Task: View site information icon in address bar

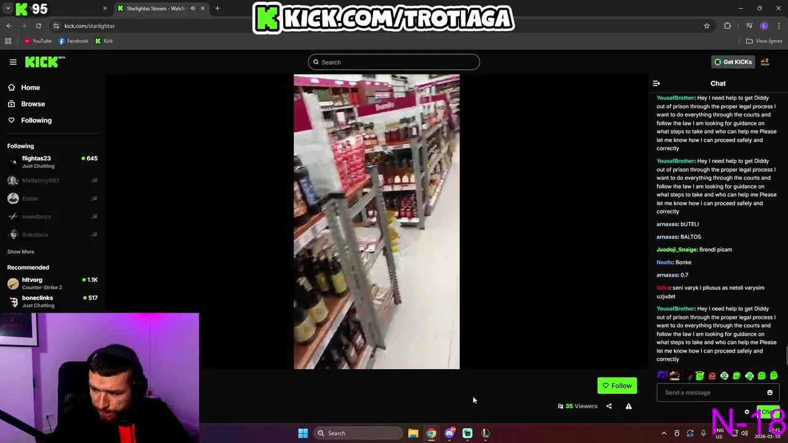Action: coord(56,26)
